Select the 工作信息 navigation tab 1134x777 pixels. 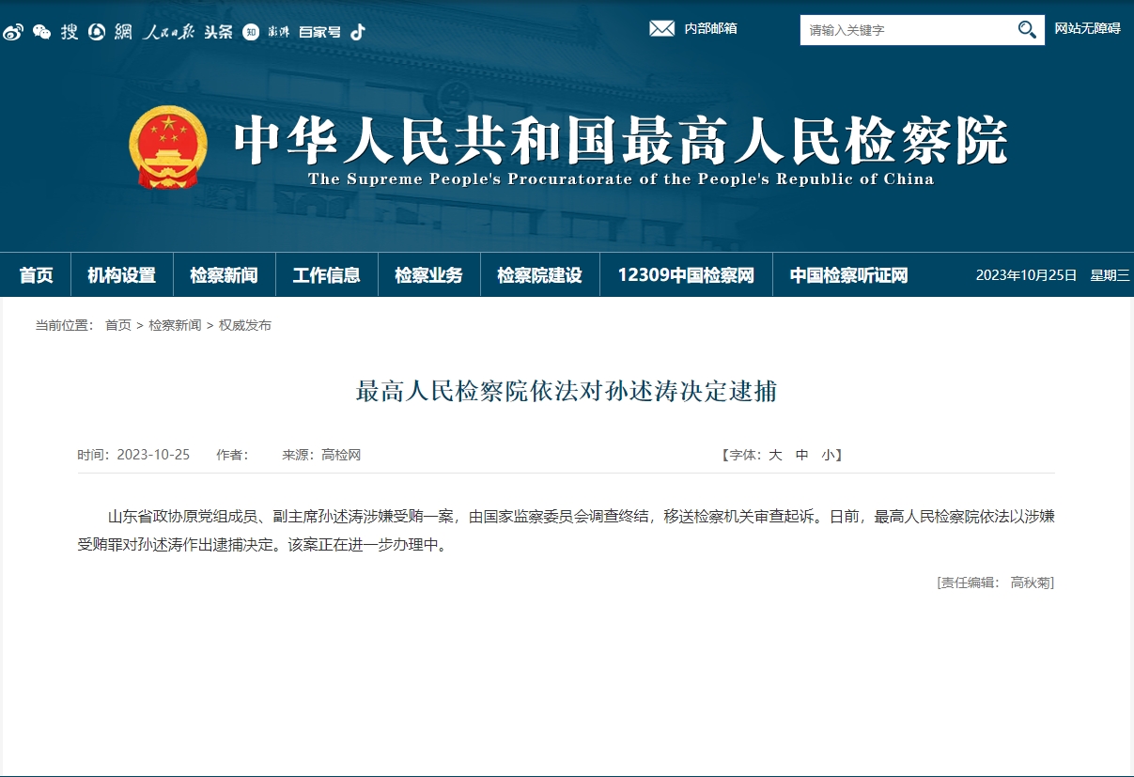[x=326, y=274]
